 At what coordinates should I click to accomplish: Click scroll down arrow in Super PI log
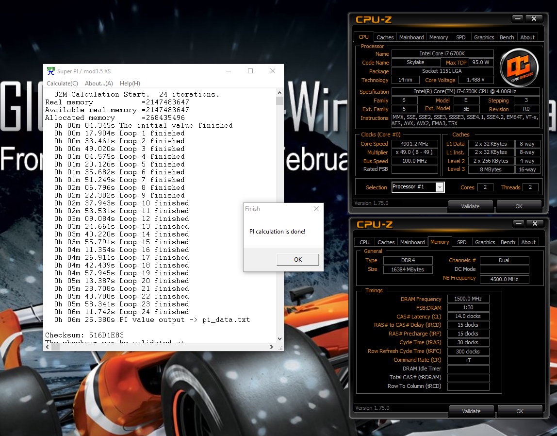[279, 339]
